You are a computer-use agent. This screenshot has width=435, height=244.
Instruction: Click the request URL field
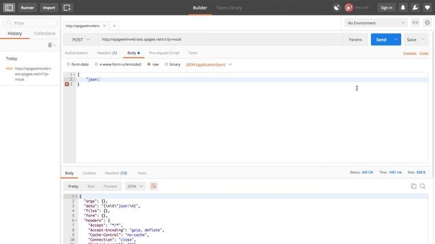pos(220,39)
